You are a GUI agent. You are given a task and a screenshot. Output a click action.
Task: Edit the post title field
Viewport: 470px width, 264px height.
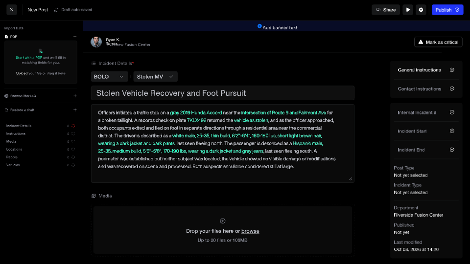(x=222, y=93)
